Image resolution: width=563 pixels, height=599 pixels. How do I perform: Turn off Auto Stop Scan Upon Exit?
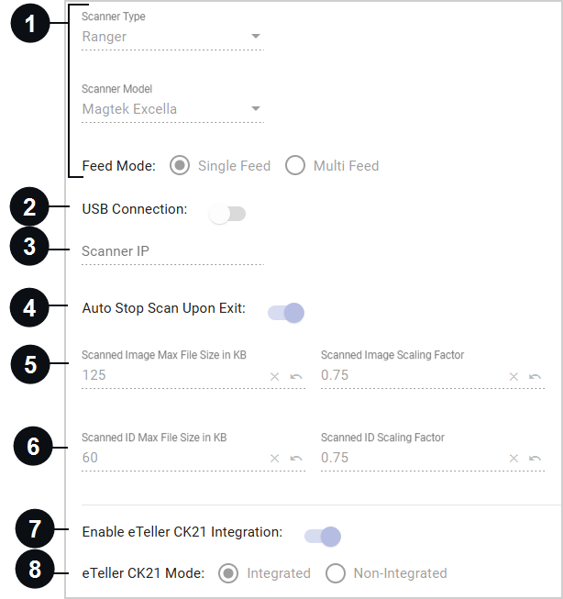pos(286,313)
